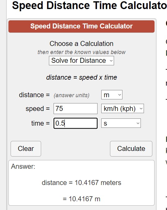The height and width of the screenshot is (210, 167).
Task: Click the 'speed =' field label
Action: pyautogui.click(x=38, y=109)
